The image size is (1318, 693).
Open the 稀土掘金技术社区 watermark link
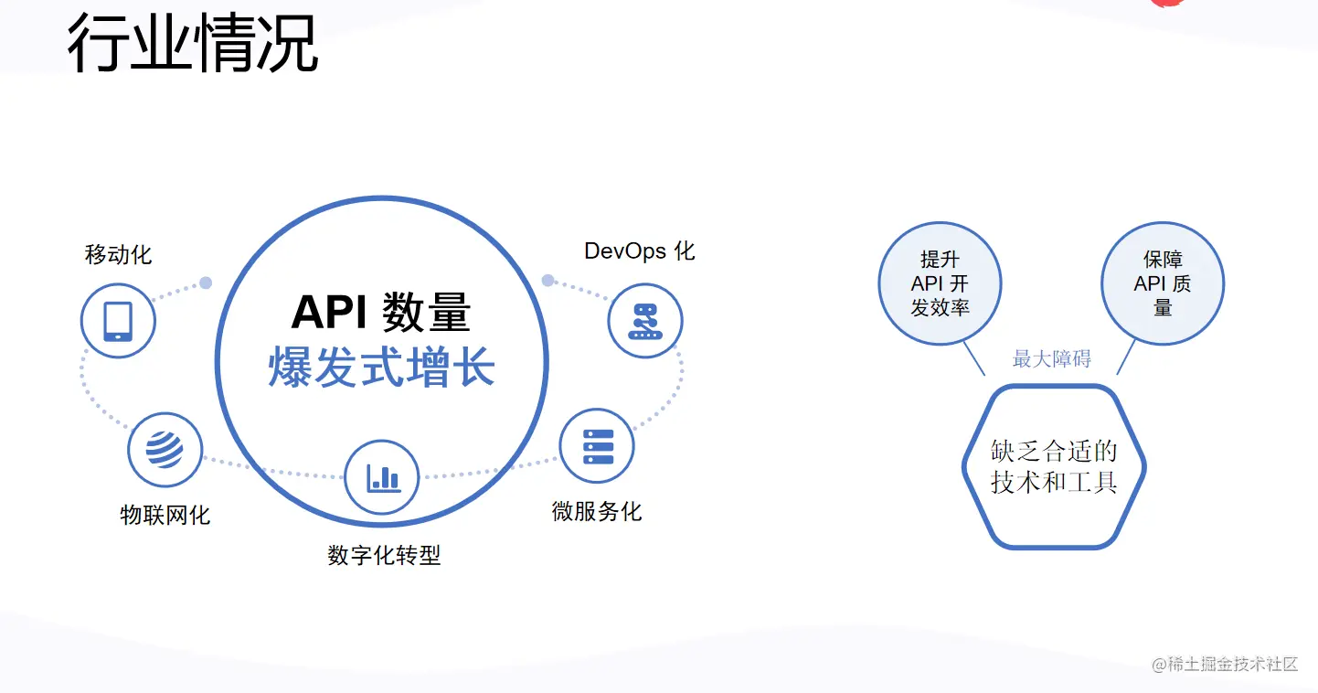pyautogui.click(x=1225, y=665)
